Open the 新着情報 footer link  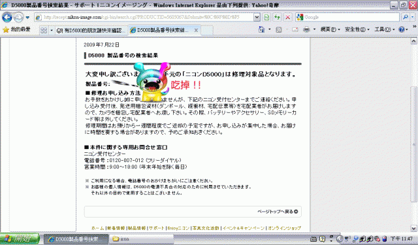point(116,228)
